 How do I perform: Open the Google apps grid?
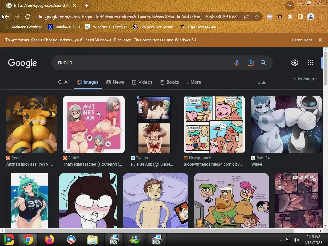click(311, 63)
